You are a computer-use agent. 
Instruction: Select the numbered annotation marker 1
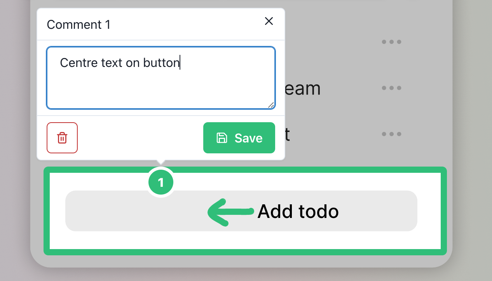click(x=161, y=182)
